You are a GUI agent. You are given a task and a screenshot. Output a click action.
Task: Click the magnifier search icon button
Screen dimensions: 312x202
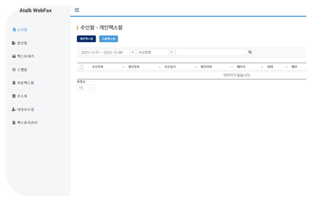point(250,52)
